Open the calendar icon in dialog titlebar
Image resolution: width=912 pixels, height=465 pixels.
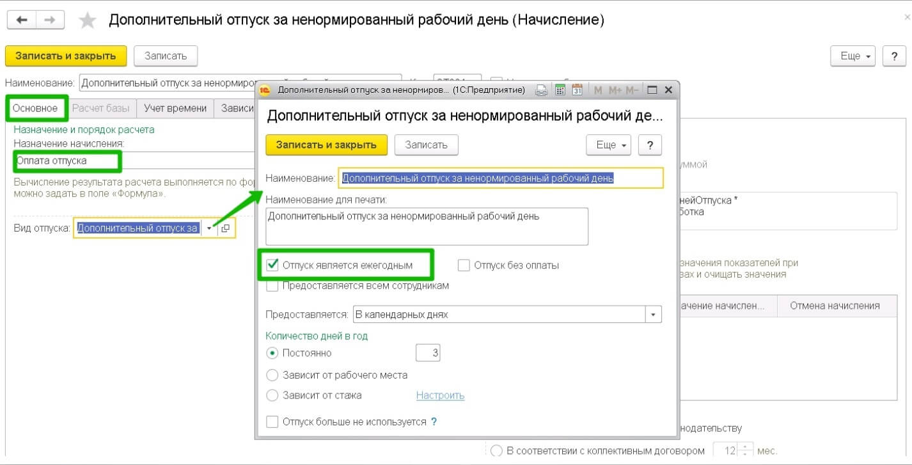[x=577, y=90]
